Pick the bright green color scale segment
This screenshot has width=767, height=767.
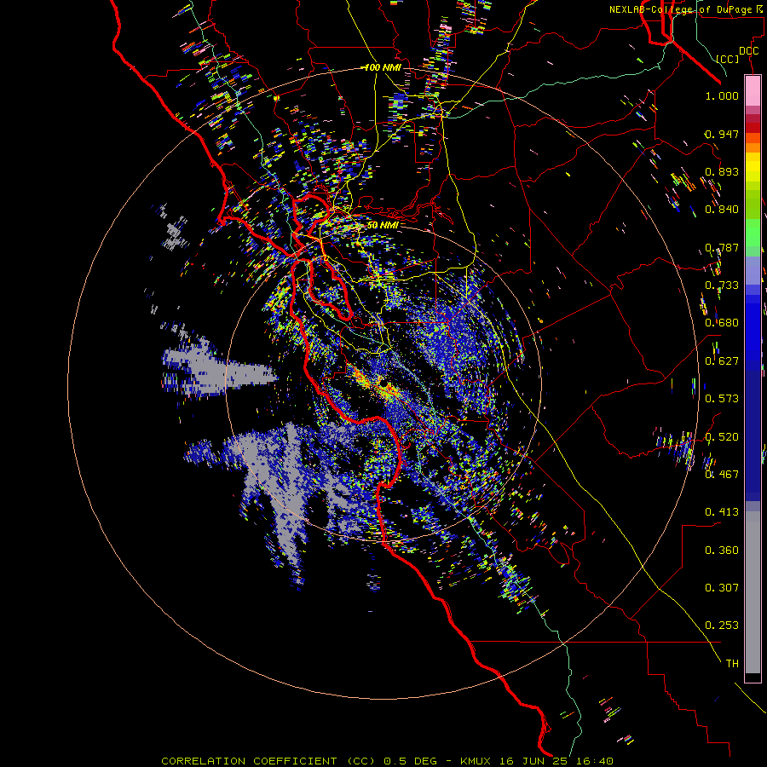pos(753,233)
